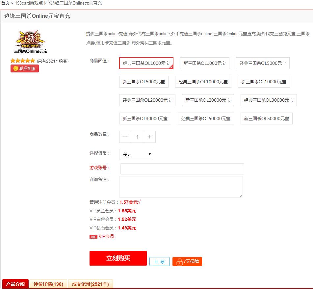
Task: Click the 1.49美元 VIP diamond price
Action: [x=127, y=228]
